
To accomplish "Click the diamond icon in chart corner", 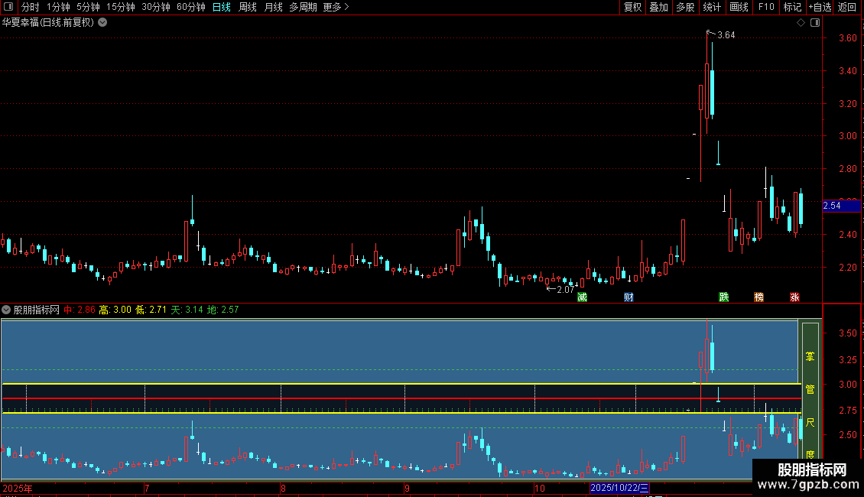I will (801, 23).
